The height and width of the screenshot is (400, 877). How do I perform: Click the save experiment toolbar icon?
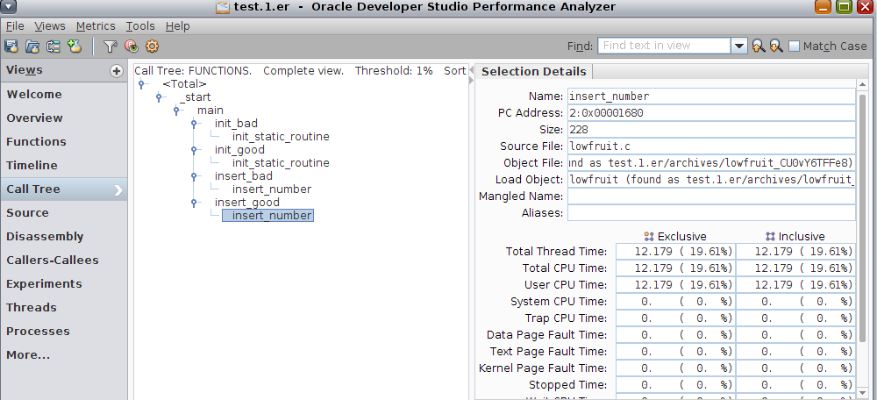[x=11, y=46]
